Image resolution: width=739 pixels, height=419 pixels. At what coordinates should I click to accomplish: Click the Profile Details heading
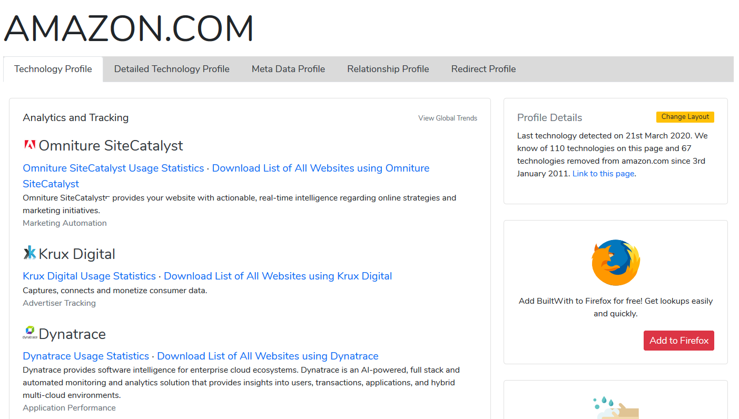pyautogui.click(x=549, y=117)
